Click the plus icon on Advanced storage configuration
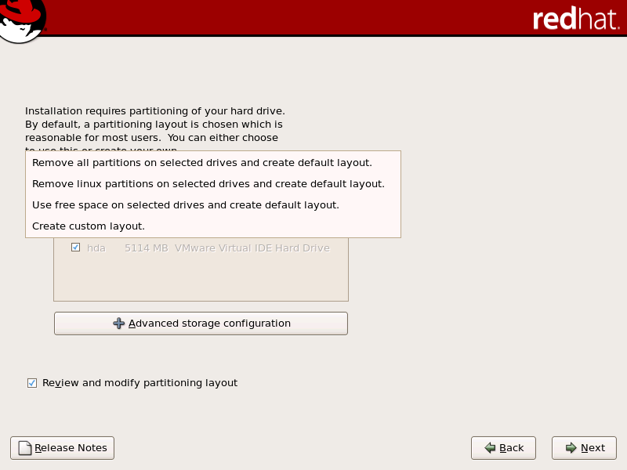The height and width of the screenshot is (470, 627). 119,323
